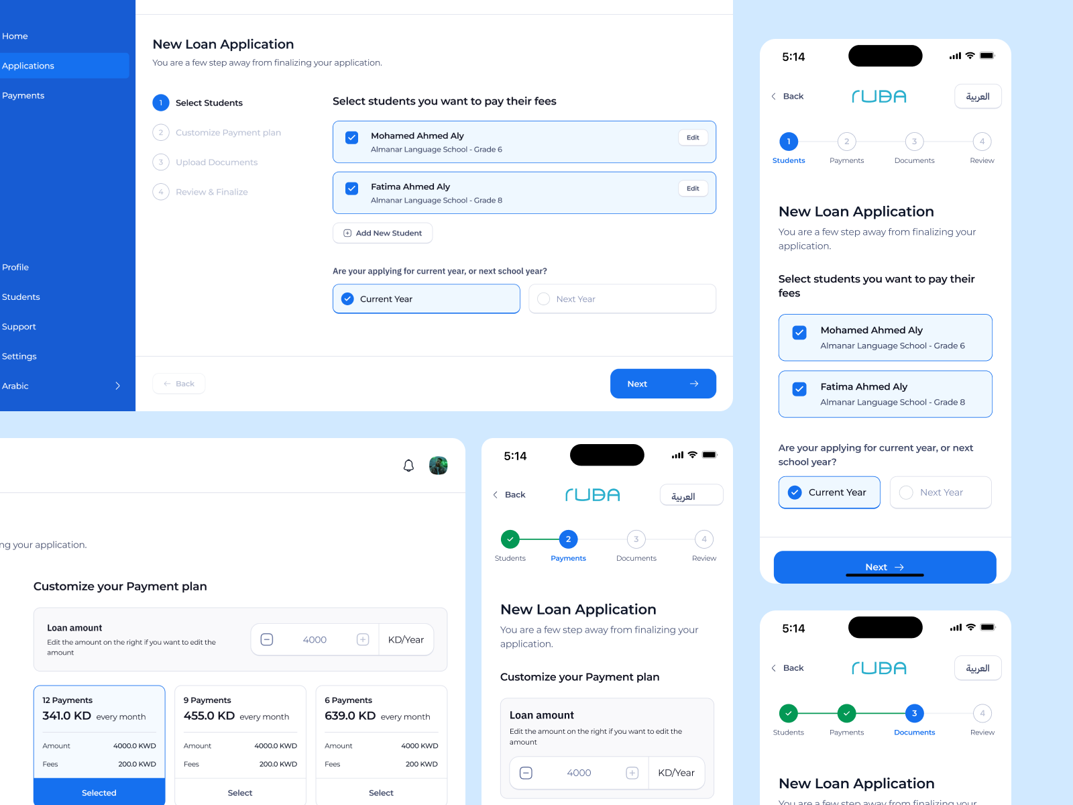1073x805 pixels.
Task: Go Back in the mobile Documents screen
Action: pyautogui.click(x=787, y=667)
